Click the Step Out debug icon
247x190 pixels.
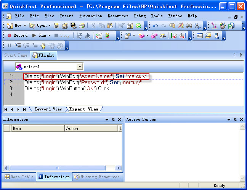35,45
